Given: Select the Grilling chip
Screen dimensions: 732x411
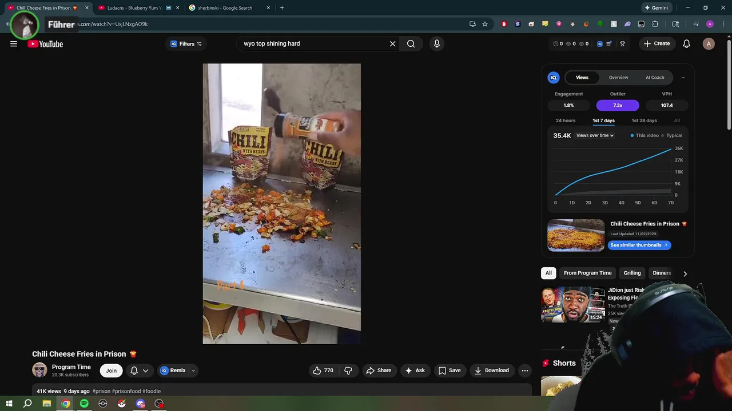Looking at the screenshot, I should (x=632, y=273).
